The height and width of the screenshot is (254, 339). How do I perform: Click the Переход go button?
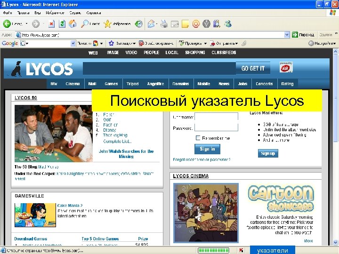pyautogui.click(x=303, y=34)
